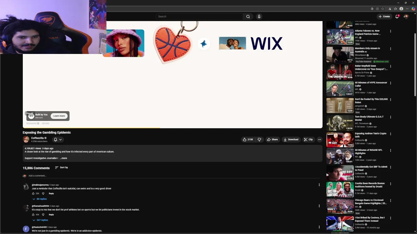Open browser profile avatar
417x234 pixels.
click(401, 9)
